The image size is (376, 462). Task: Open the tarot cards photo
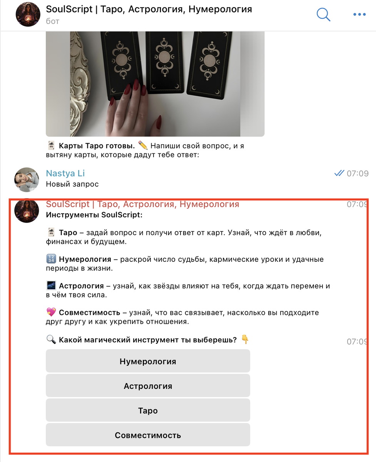(155, 84)
